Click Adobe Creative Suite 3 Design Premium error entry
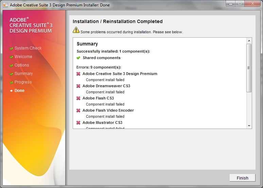The height and width of the screenshot is (188, 263). (120, 74)
